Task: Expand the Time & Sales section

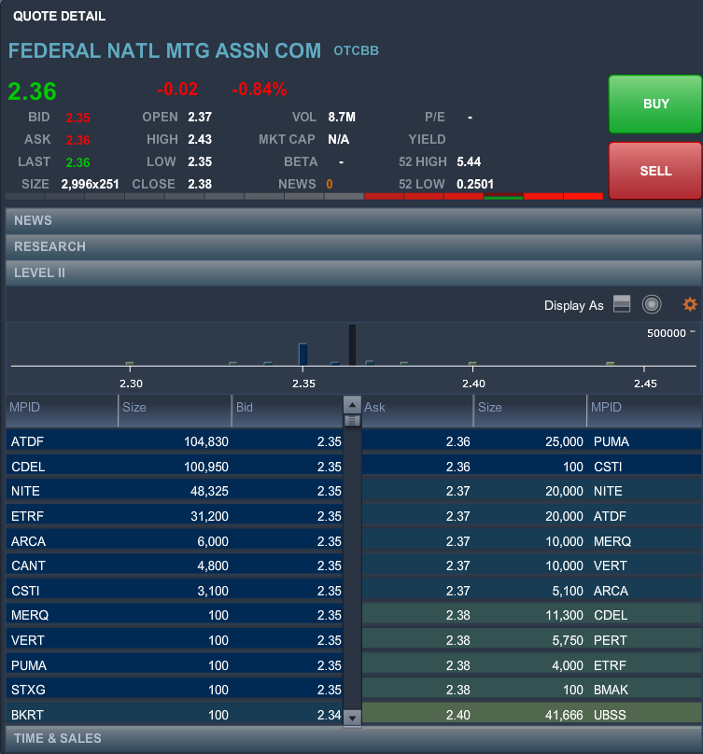Action: [353, 738]
